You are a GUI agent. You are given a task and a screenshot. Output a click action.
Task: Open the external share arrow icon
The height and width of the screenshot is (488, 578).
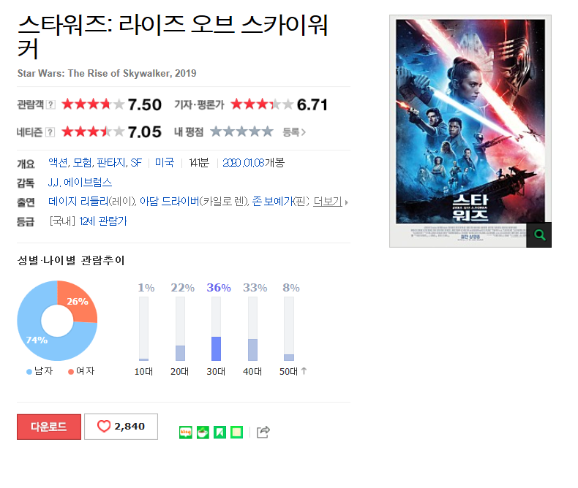pyautogui.click(x=263, y=432)
